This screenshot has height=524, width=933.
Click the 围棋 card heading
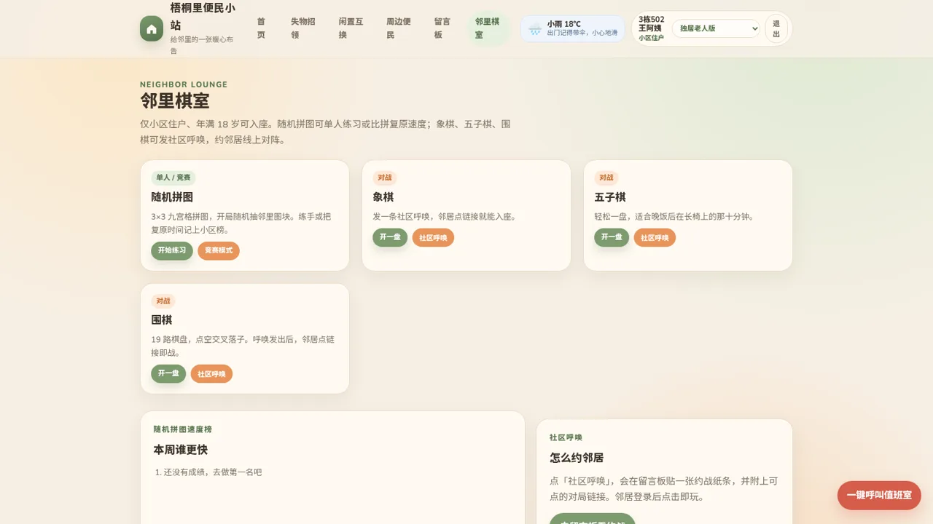click(162, 320)
